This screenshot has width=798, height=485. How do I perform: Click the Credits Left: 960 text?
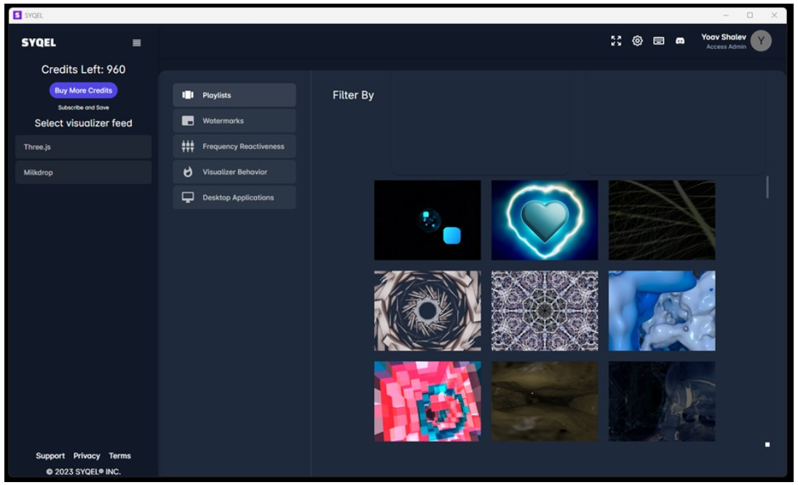coord(84,69)
